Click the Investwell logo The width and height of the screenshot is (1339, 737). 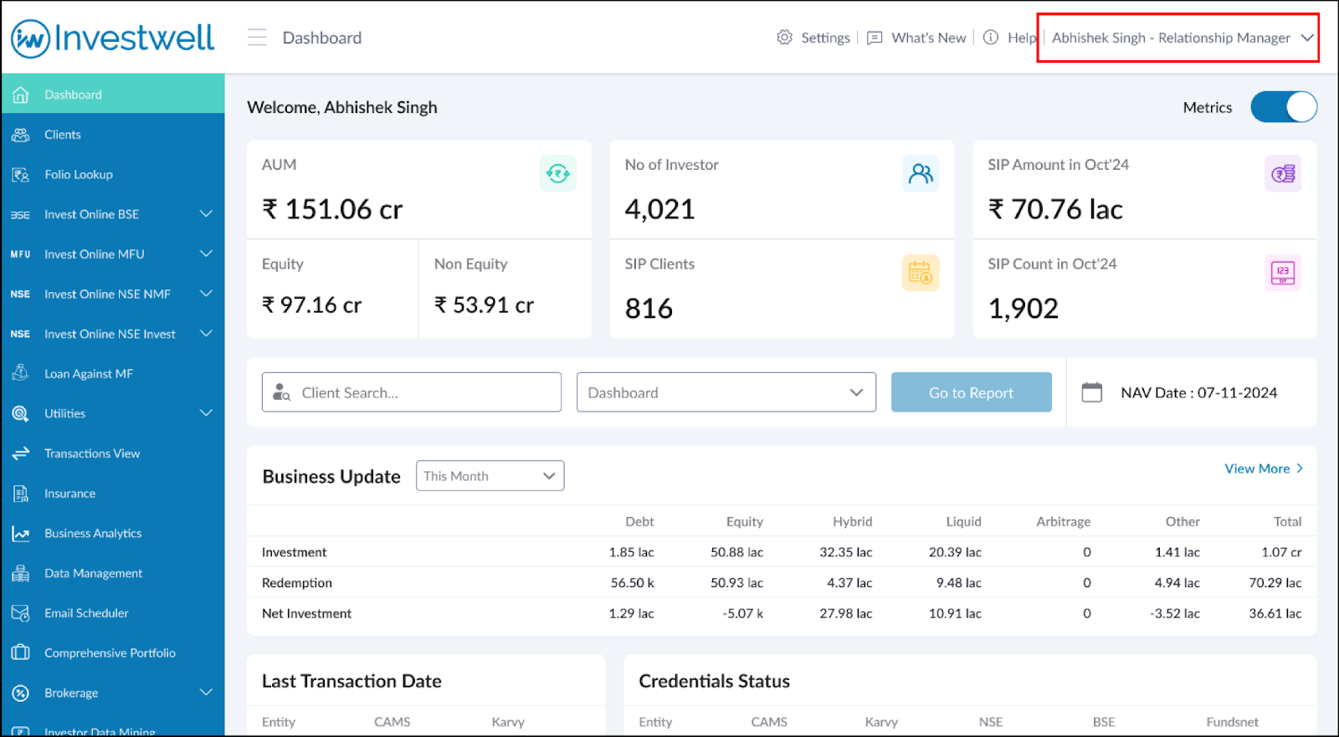click(x=113, y=38)
